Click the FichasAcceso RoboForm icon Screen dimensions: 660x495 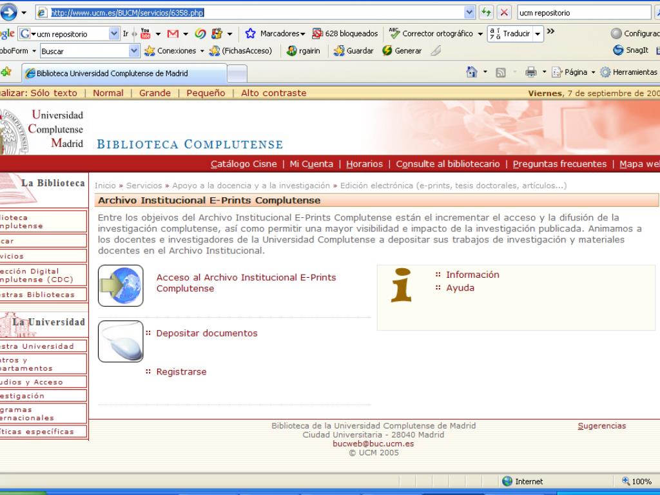point(215,51)
